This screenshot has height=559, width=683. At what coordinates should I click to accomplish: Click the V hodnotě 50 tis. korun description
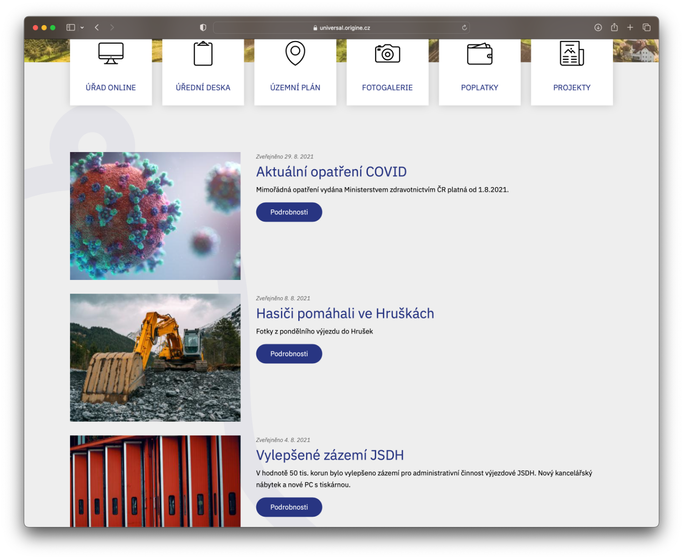424,479
